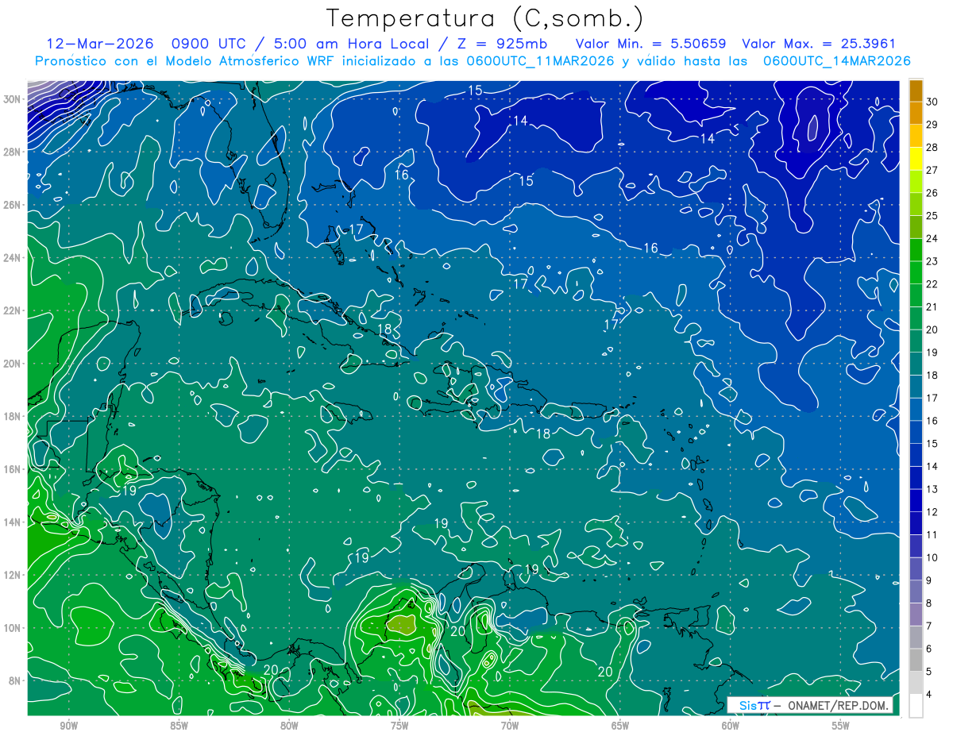Screen dimensions: 953x736
Task: Pick the brown legend swatch above 30
Action: pyautogui.click(x=916, y=91)
